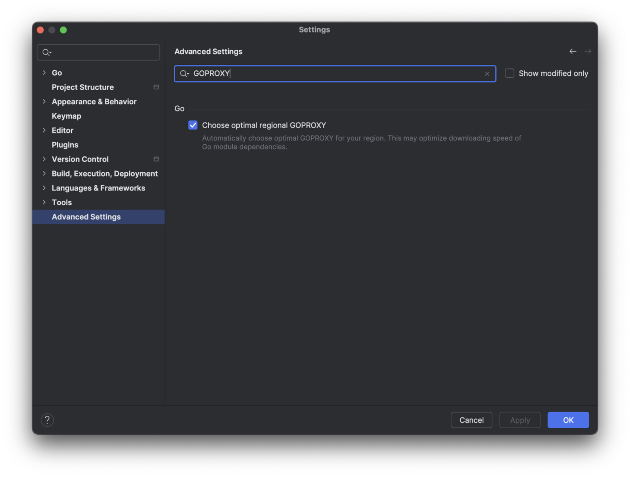The image size is (630, 477).
Task: Expand Languages & Frameworks node
Action: tap(44, 188)
